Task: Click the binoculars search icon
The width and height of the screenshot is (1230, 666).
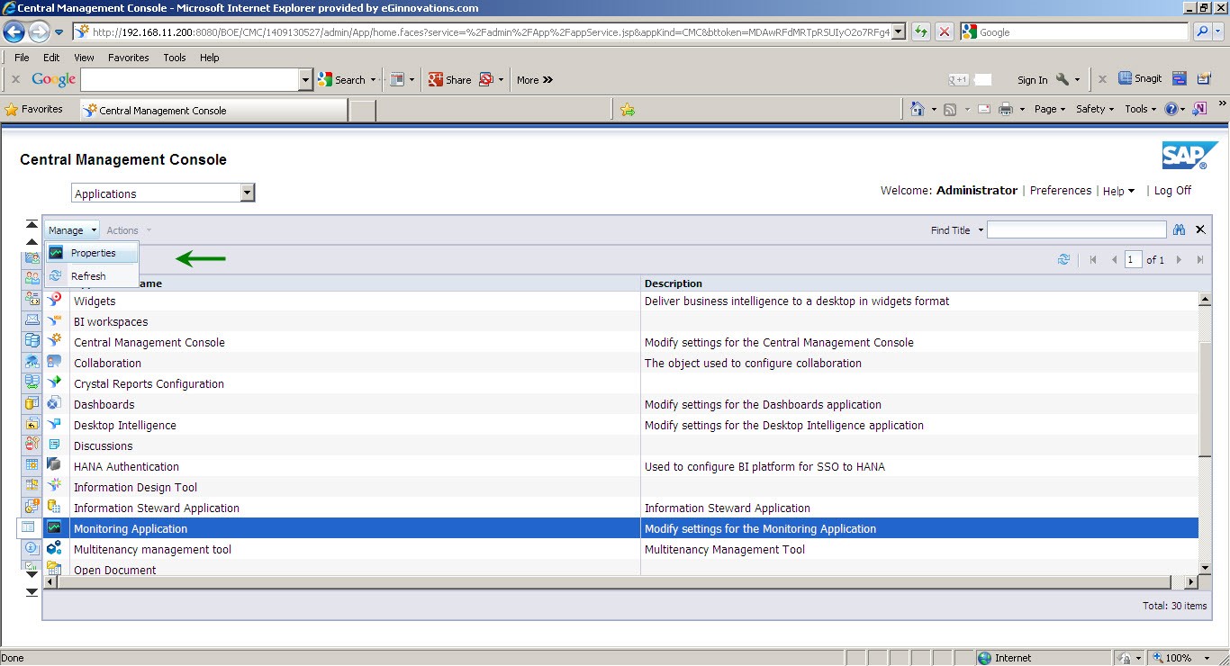Action: pyautogui.click(x=1179, y=230)
